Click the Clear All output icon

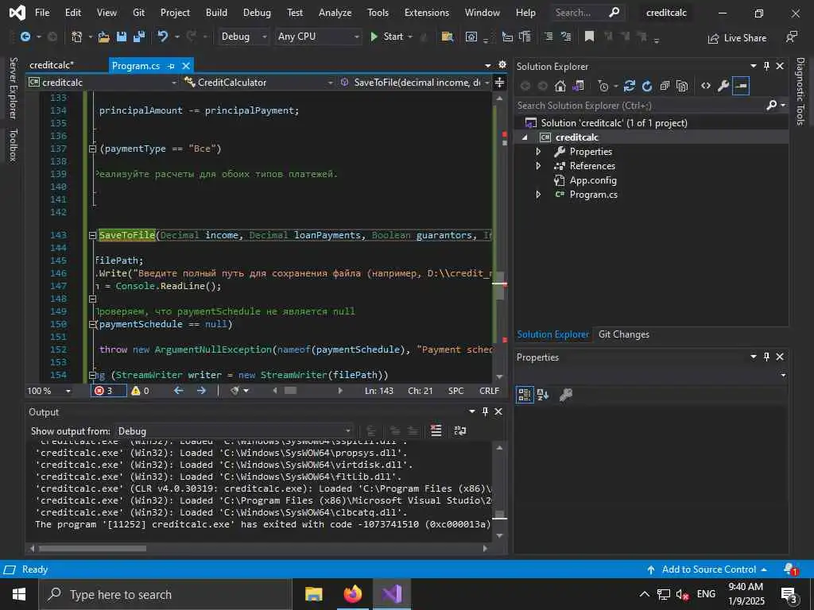click(436, 430)
